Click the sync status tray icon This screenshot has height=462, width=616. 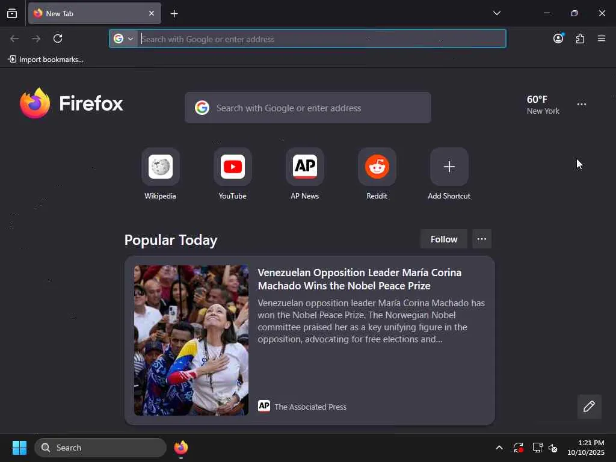pos(518,448)
